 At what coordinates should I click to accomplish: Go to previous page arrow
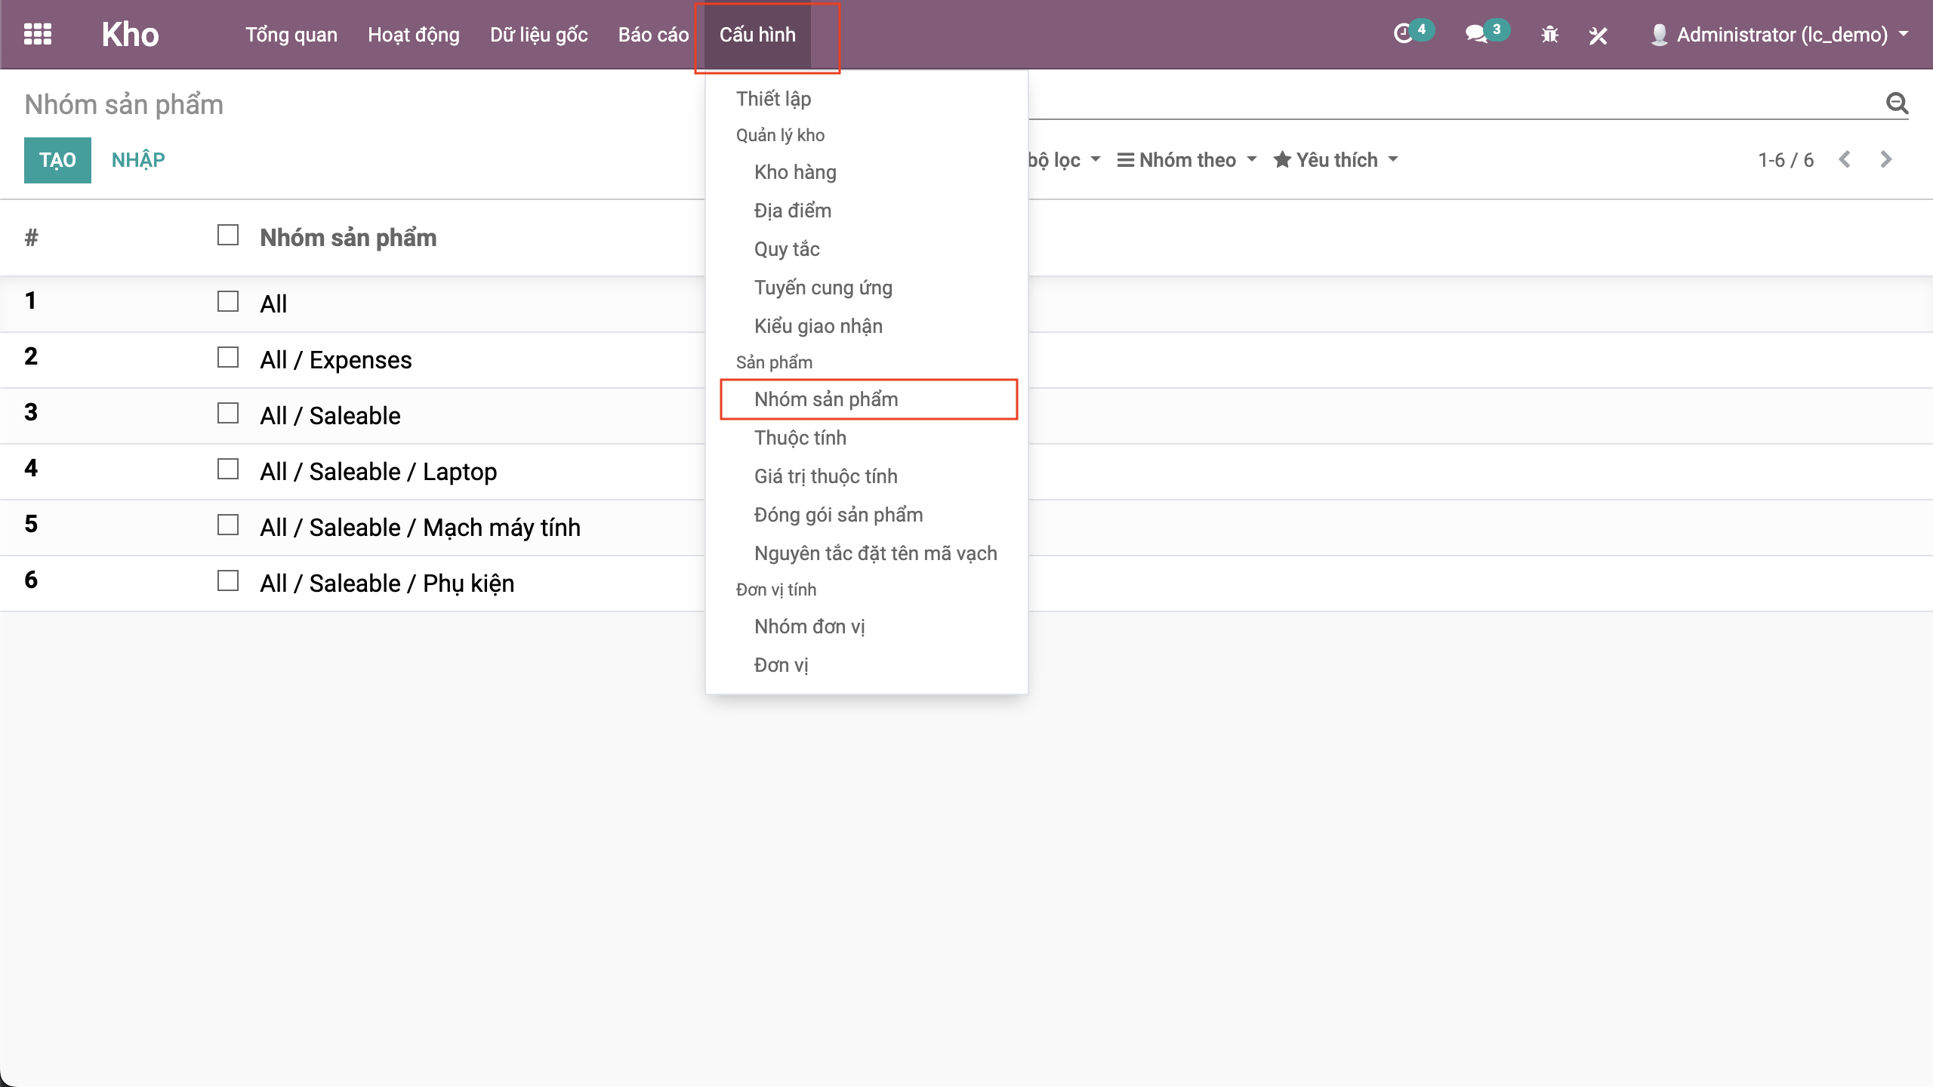point(1845,159)
